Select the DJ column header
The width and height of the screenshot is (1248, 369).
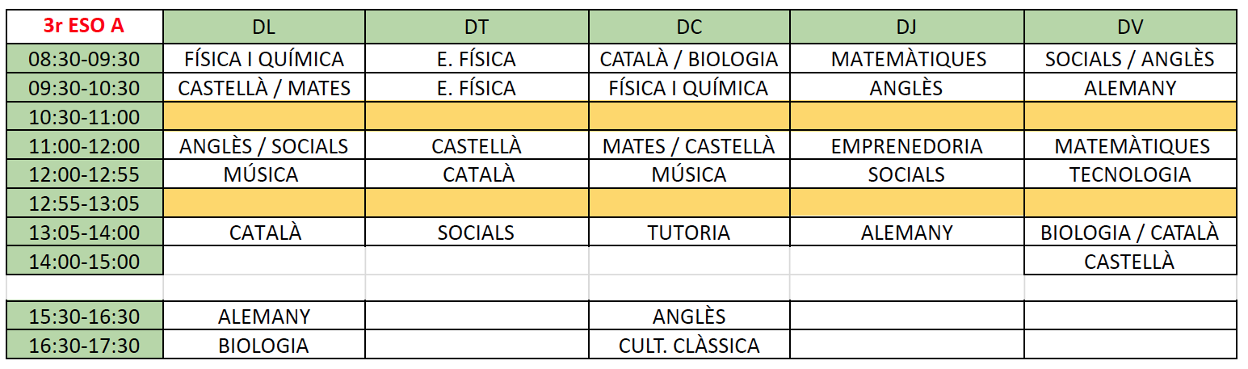point(906,26)
